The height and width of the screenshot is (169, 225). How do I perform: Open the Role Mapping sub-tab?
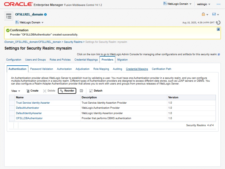pyautogui.click(x=101, y=69)
